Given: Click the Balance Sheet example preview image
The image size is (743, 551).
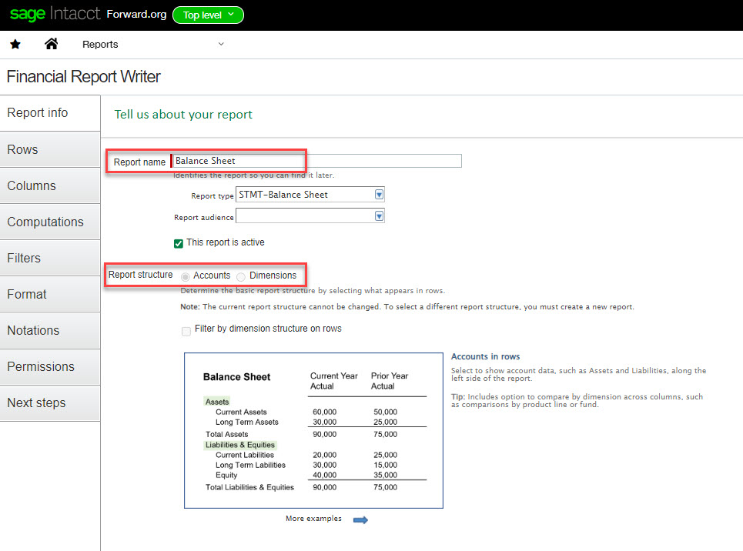Looking at the screenshot, I should [x=313, y=431].
